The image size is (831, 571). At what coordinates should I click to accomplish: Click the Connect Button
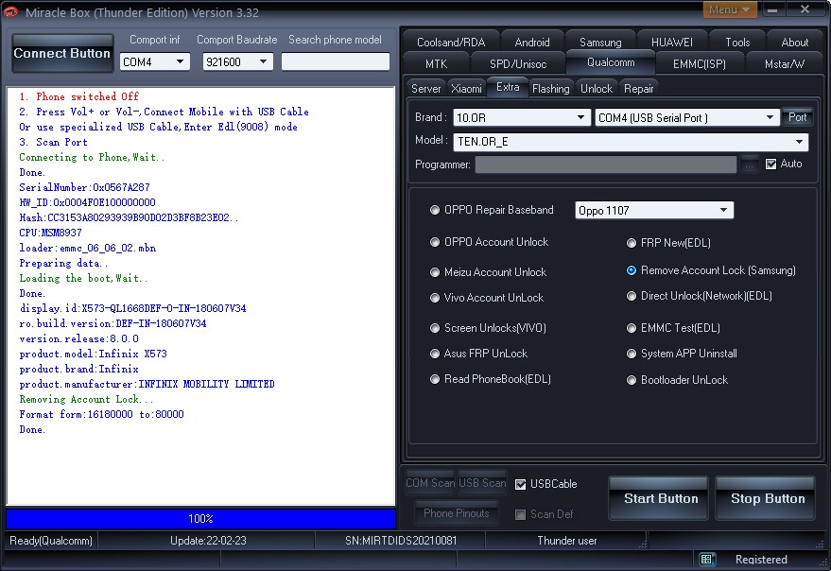click(62, 54)
